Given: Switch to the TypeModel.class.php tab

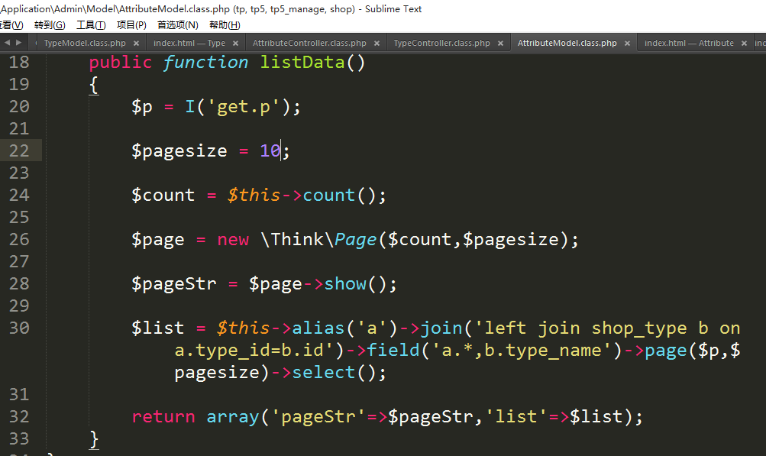Looking at the screenshot, I should pyautogui.click(x=84, y=44).
